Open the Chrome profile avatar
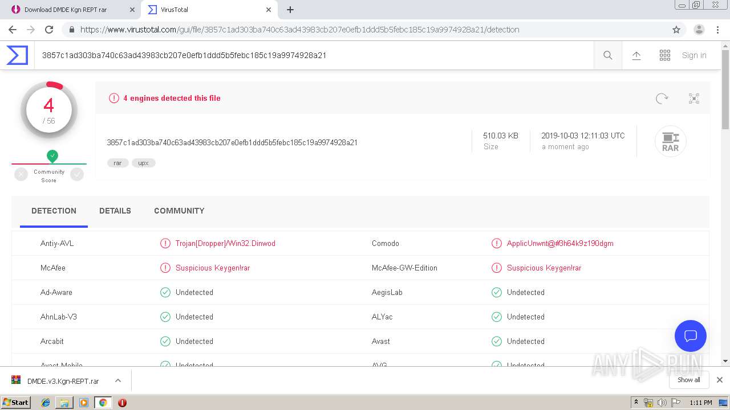 [699, 30]
